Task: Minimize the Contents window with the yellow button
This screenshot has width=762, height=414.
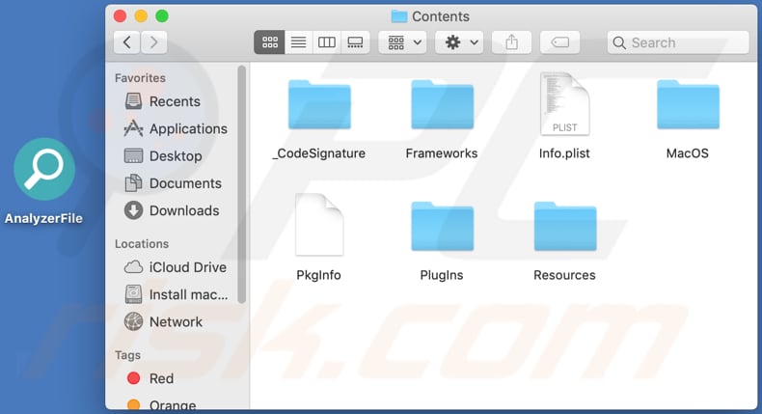Action: [x=141, y=16]
